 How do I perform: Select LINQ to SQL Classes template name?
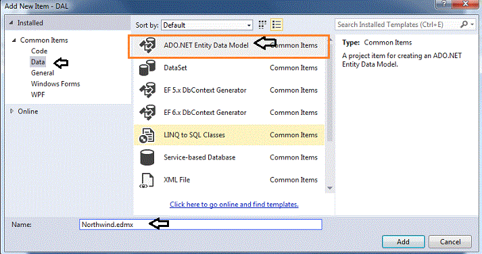pyautogui.click(x=194, y=135)
